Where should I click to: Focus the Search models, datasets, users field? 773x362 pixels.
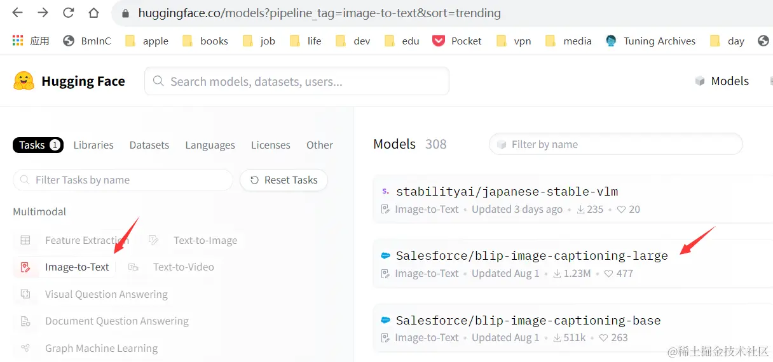[x=297, y=81]
